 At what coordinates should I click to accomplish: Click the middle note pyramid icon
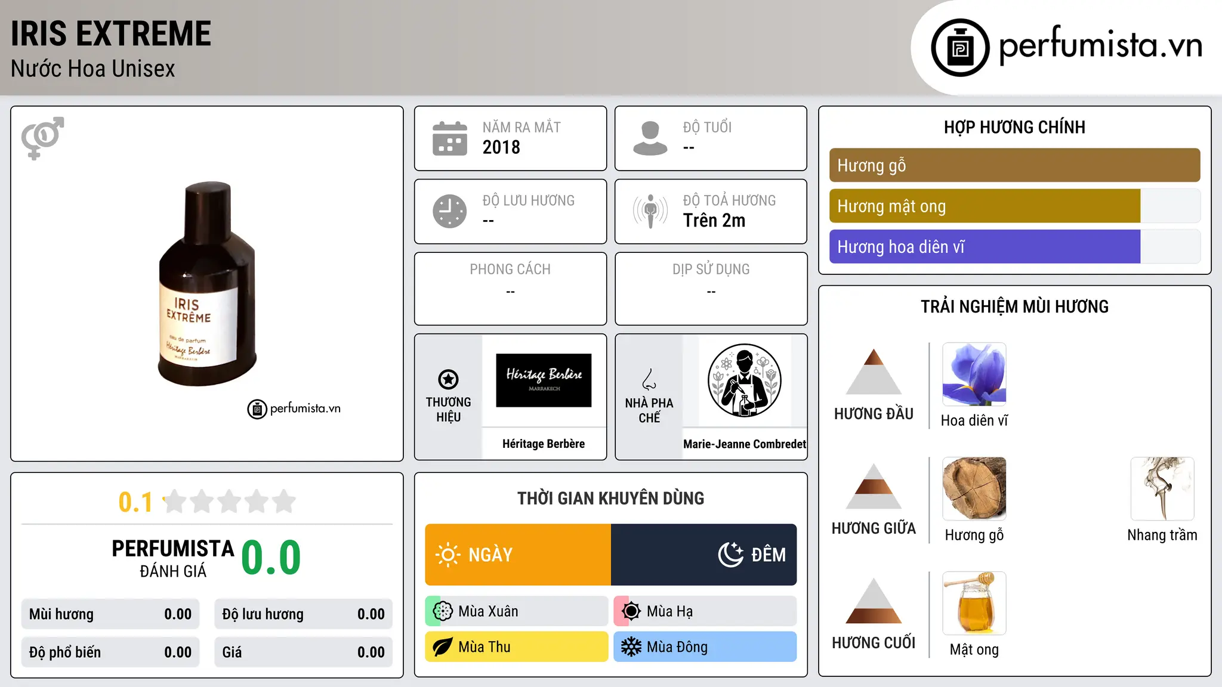tap(874, 486)
